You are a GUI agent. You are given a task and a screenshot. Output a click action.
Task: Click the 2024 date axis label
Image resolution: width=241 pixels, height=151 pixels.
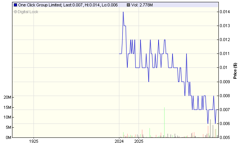[x=119, y=141]
